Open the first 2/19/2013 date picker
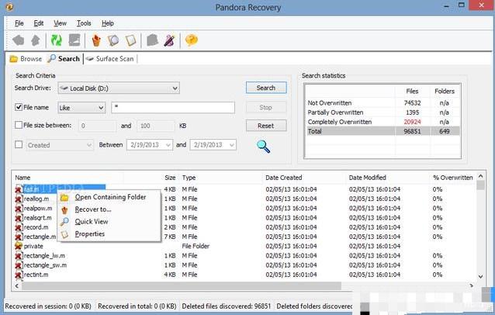 pyautogui.click(x=150, y=145)
